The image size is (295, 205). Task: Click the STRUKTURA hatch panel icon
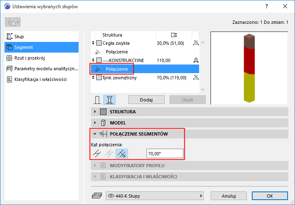pyautogui.click(x=103, y=112)
